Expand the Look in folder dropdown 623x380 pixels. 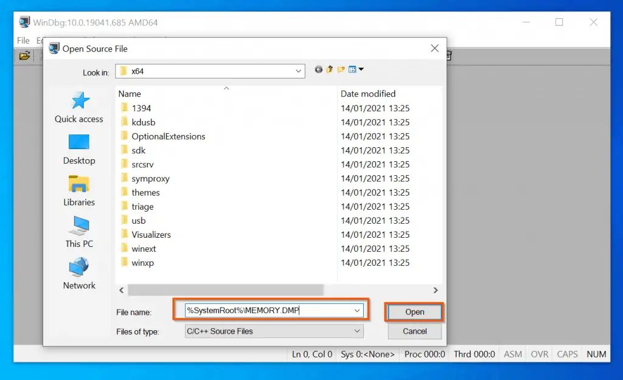tap(299, 71)
